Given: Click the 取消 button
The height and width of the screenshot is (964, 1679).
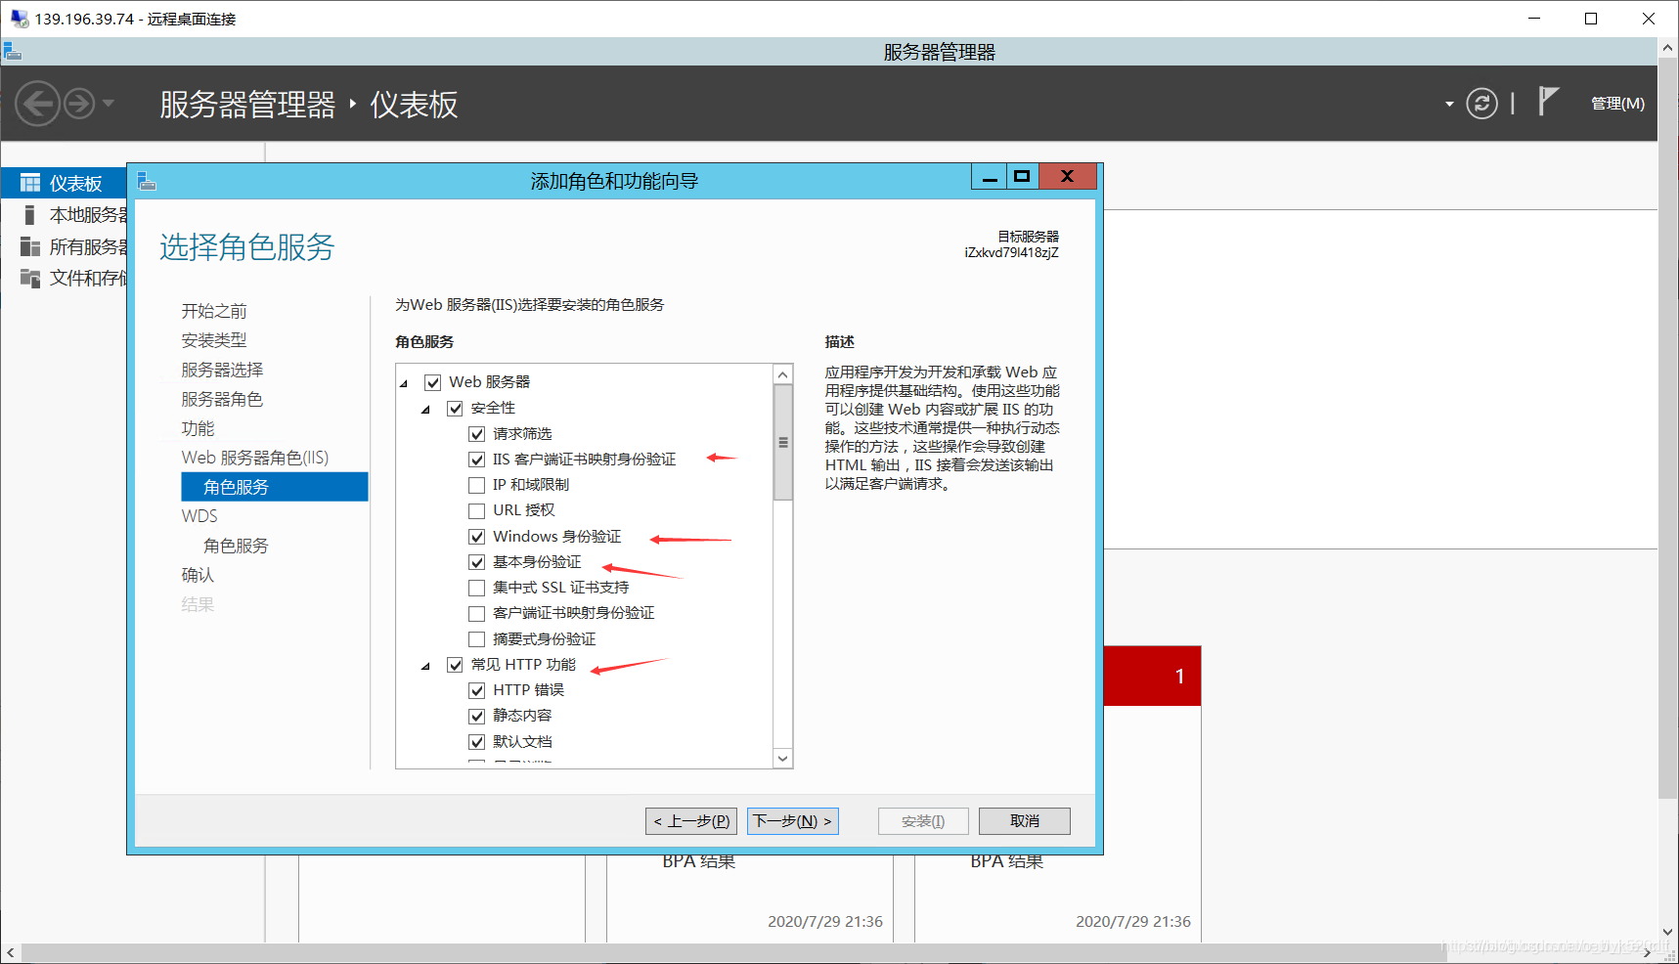Looking at the screenshot, I should point(1025,821).
